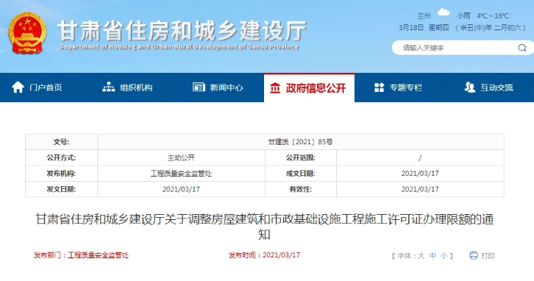Viewport: 534px width, 281px height.
Task: Click the 发布机构 label cell
Action: [61, 174]
